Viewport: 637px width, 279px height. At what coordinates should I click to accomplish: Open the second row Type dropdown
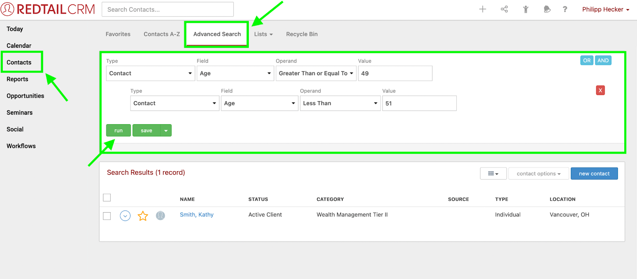point(175,103)
